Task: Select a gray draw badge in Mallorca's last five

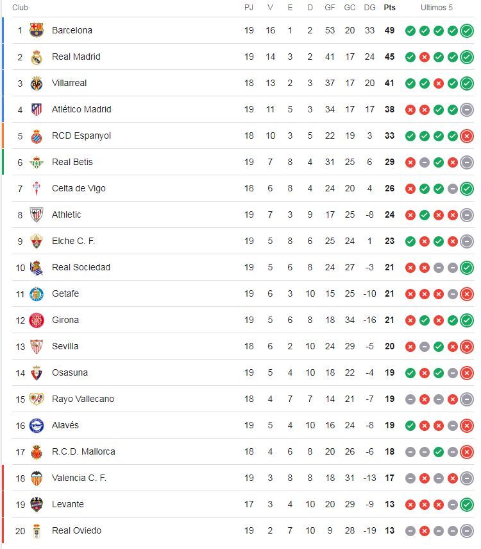Action: (409, 451)
